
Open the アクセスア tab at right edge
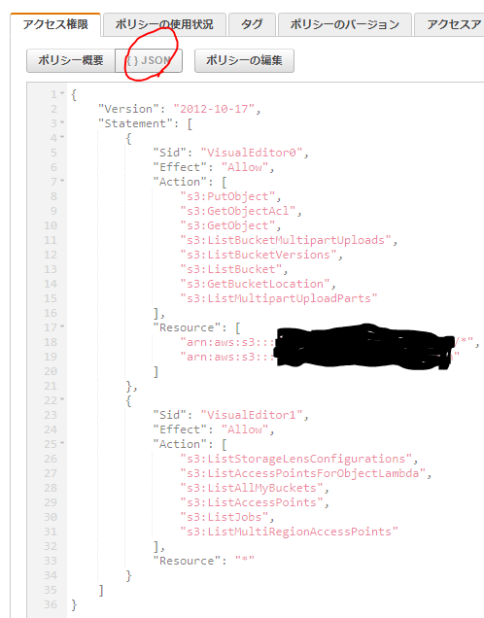pyautogui.click(x=450, y=24)
